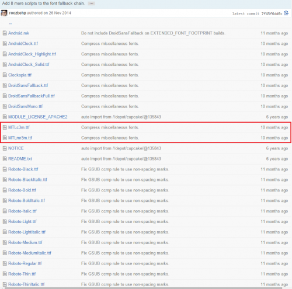Click the file icon beside Android.mk
Screen dimensions: 292x289
(x=5, y=33)
